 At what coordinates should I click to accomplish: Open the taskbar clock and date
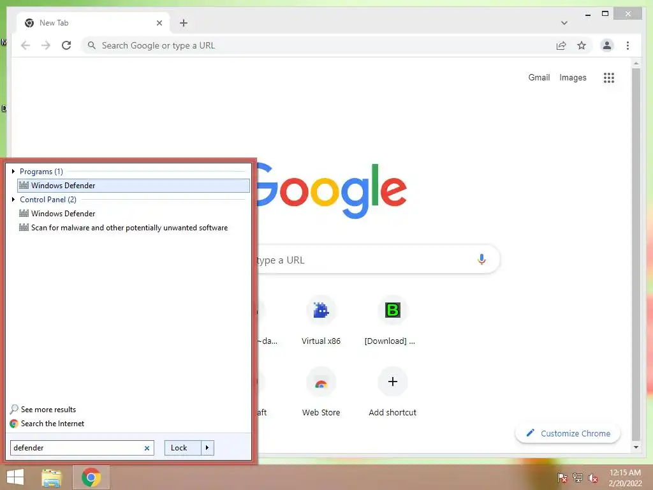tap(625, 478)
